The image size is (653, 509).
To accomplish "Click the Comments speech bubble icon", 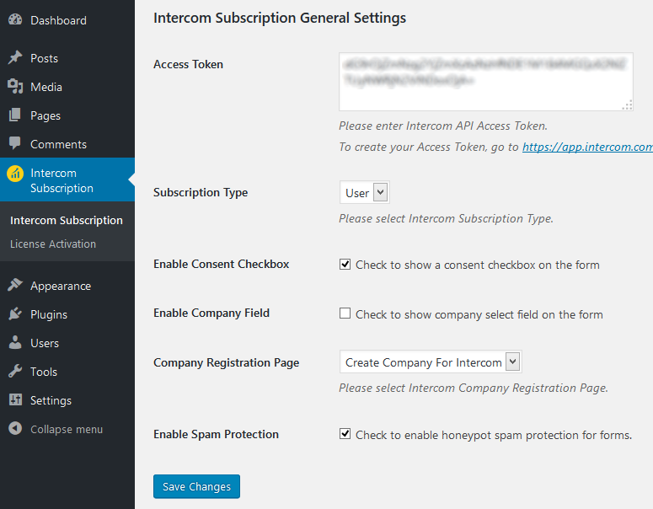I will pos(15,144).
